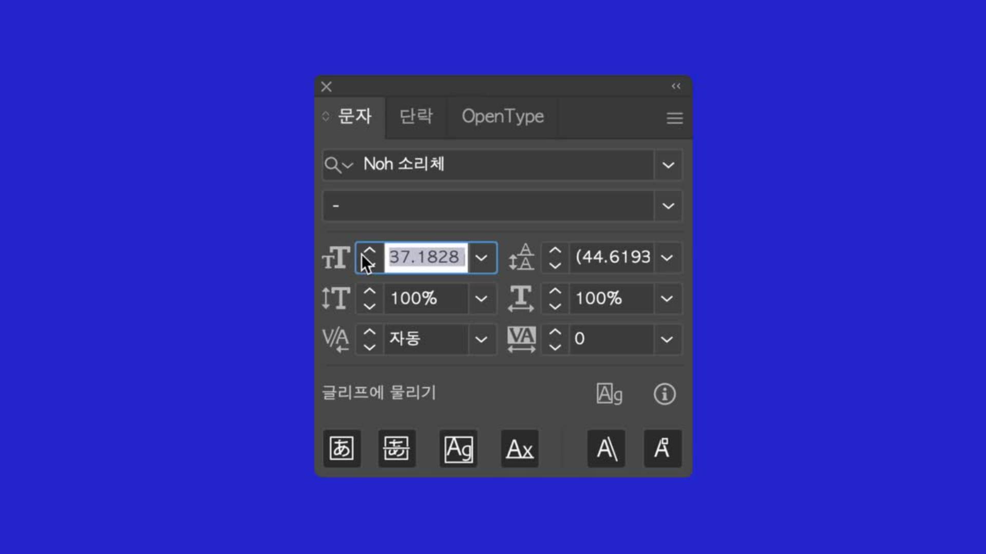Switch to the 단락 tab
This screenshot has width=986, height=554.
416,116
